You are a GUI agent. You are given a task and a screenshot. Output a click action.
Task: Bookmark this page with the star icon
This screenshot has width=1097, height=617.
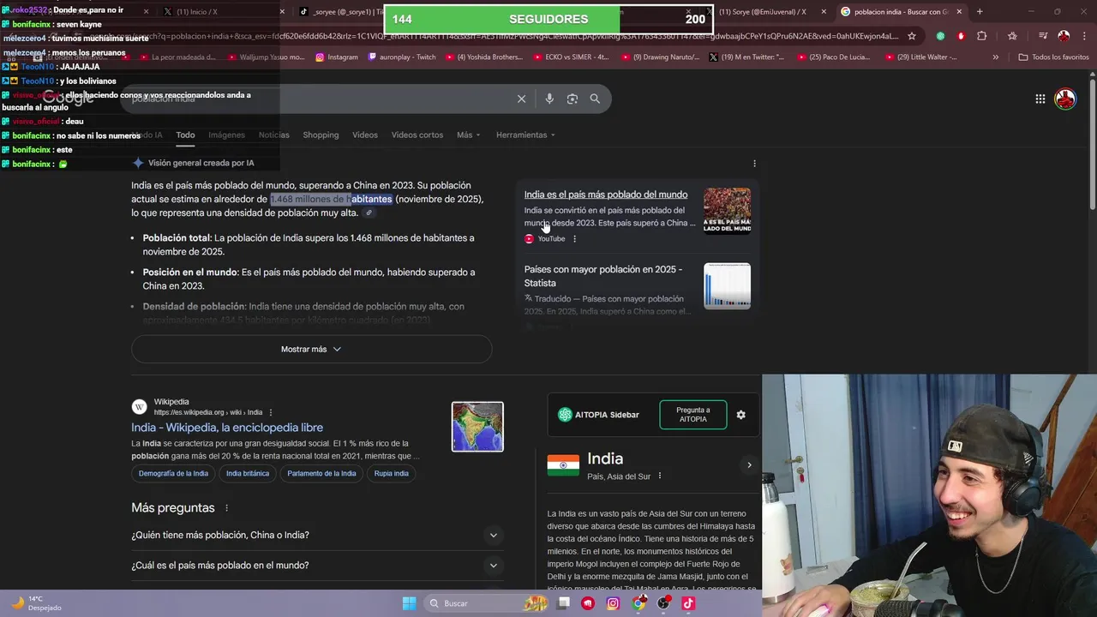pos(912,36)
